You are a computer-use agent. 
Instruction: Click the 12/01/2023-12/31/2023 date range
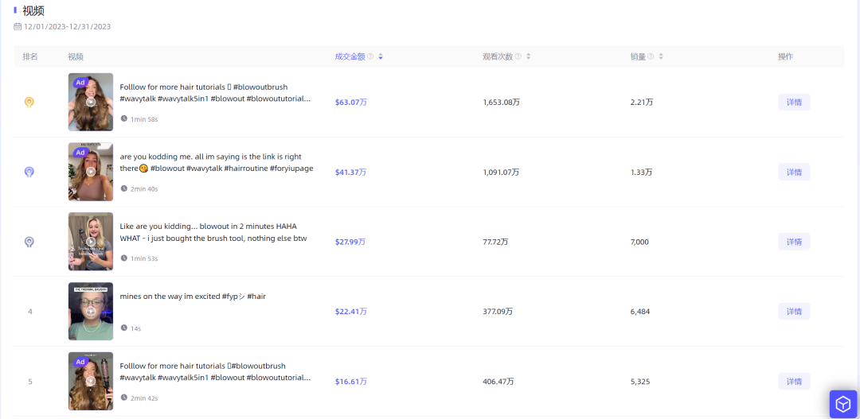point(68,26)
